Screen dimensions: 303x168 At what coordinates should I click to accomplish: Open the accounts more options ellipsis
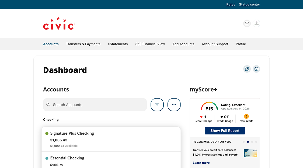coord(174,105)
